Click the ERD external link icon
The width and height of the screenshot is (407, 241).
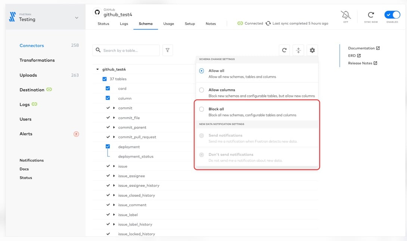[x=359, y=56]
